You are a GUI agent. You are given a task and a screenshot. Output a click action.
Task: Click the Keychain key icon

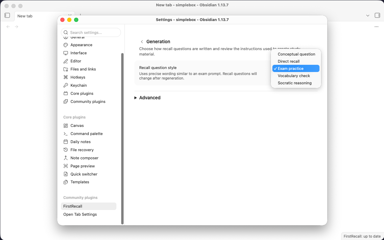tap(66, 85)
